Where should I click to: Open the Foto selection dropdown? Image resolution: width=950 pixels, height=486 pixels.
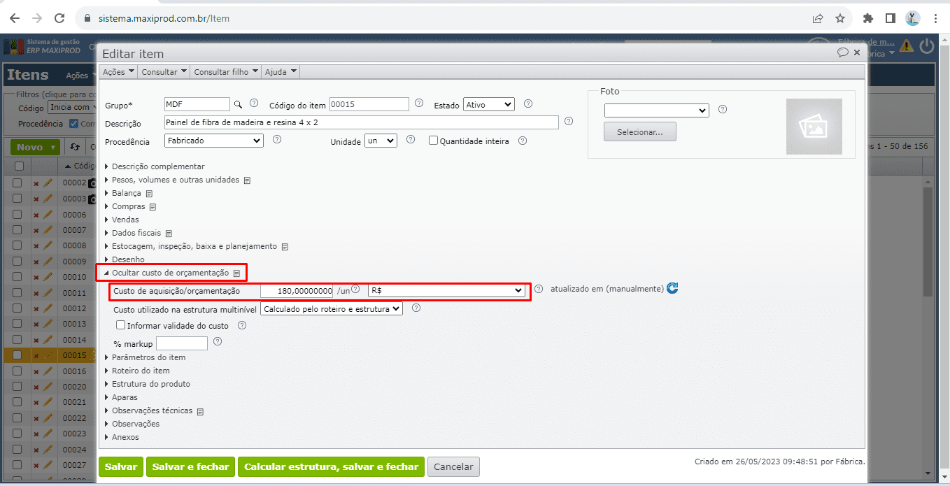[657, 110]
